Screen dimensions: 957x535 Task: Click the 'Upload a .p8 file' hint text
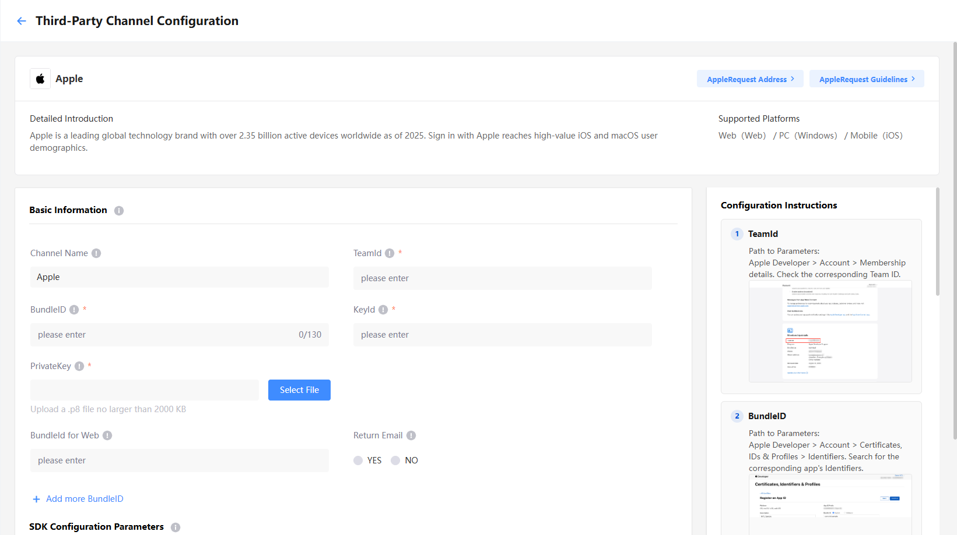tap(108, 409)
